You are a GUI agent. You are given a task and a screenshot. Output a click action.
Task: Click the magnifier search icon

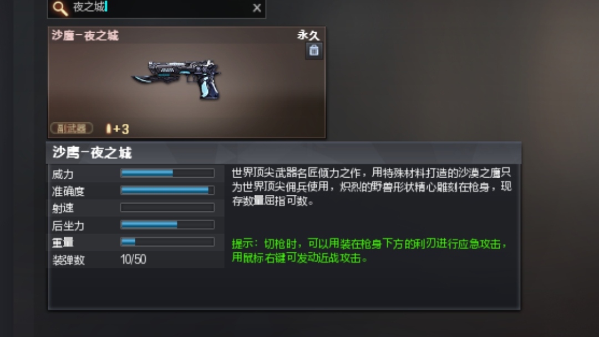tap(60, 8)
